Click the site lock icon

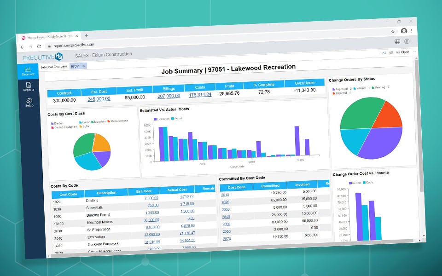tap(49, 46)
